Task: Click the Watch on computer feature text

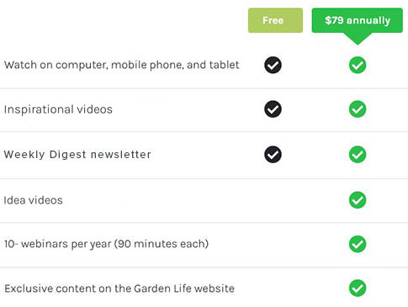Action: click(x=122, y=65)
